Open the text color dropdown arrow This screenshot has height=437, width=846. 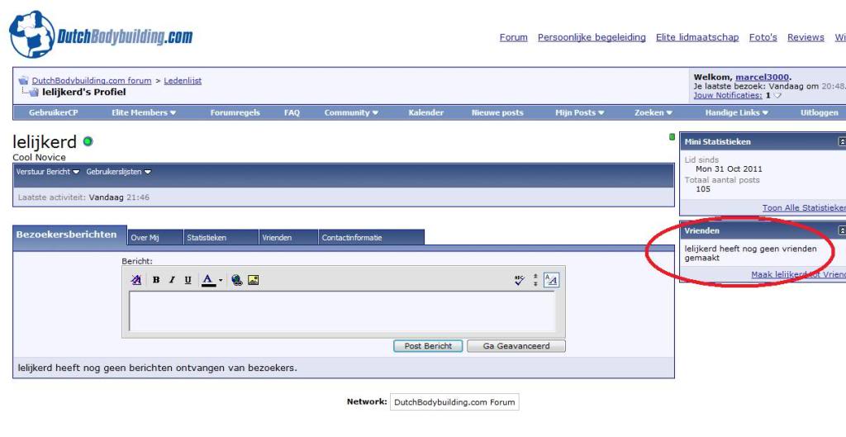pyautogui.click(x=222, y=280)
